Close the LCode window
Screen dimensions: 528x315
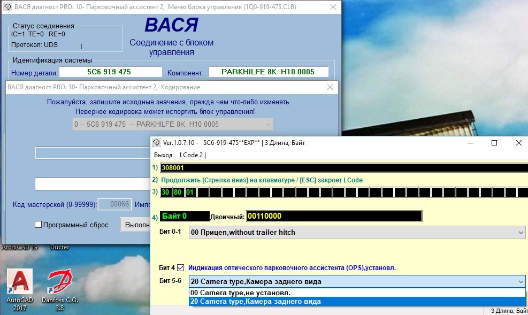(519, 143)
